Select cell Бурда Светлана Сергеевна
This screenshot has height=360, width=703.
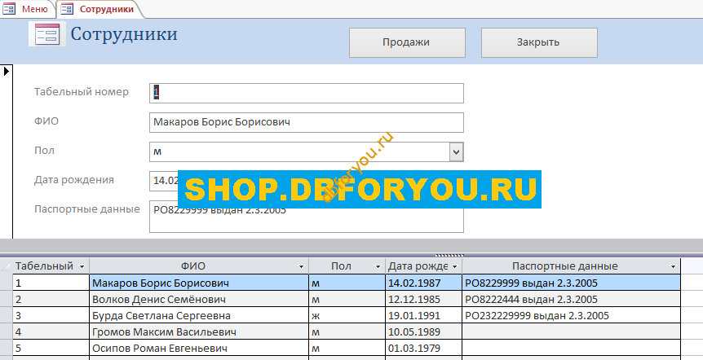tap(199, 316)
